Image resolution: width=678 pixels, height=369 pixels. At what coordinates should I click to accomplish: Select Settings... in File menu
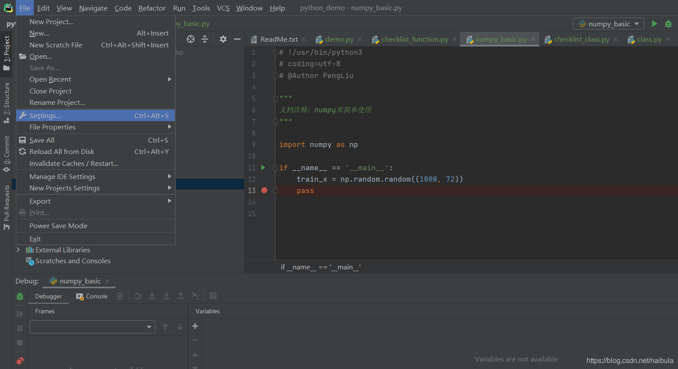pos(96,115)
